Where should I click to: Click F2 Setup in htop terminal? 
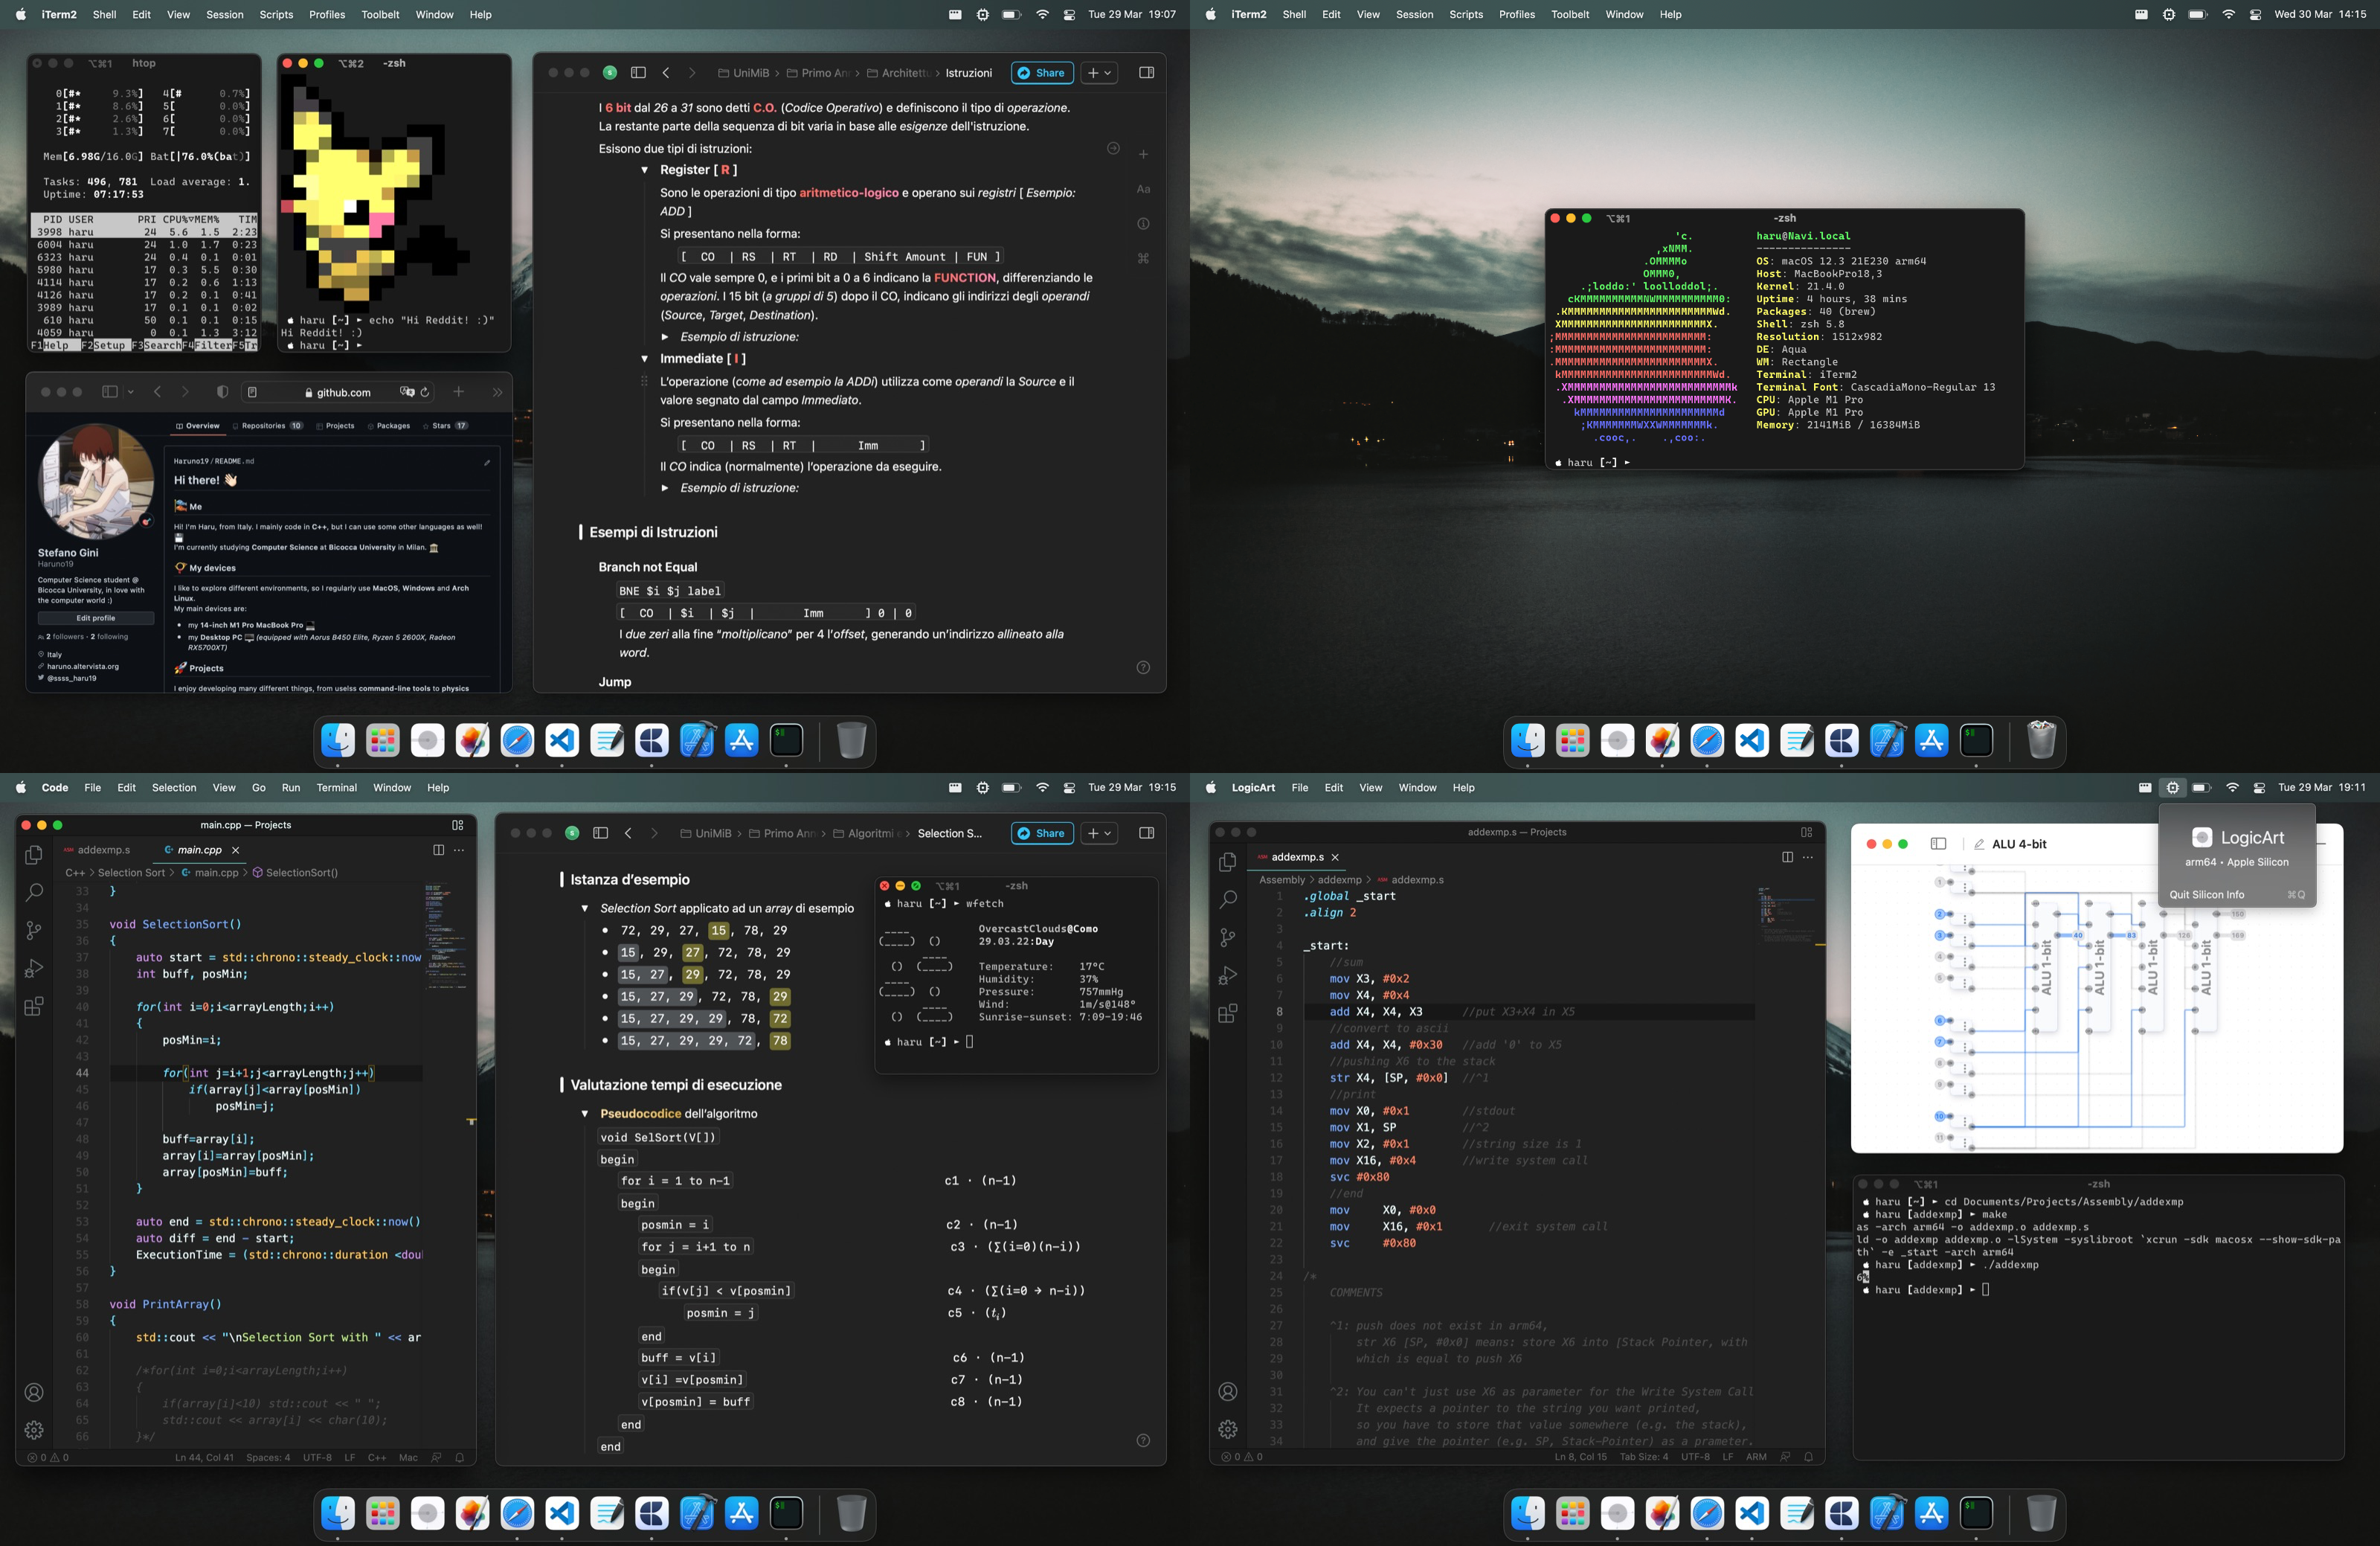[105, 345]
